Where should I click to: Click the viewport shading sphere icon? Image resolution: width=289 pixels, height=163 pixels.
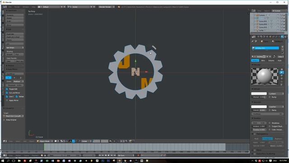[56, 141]
